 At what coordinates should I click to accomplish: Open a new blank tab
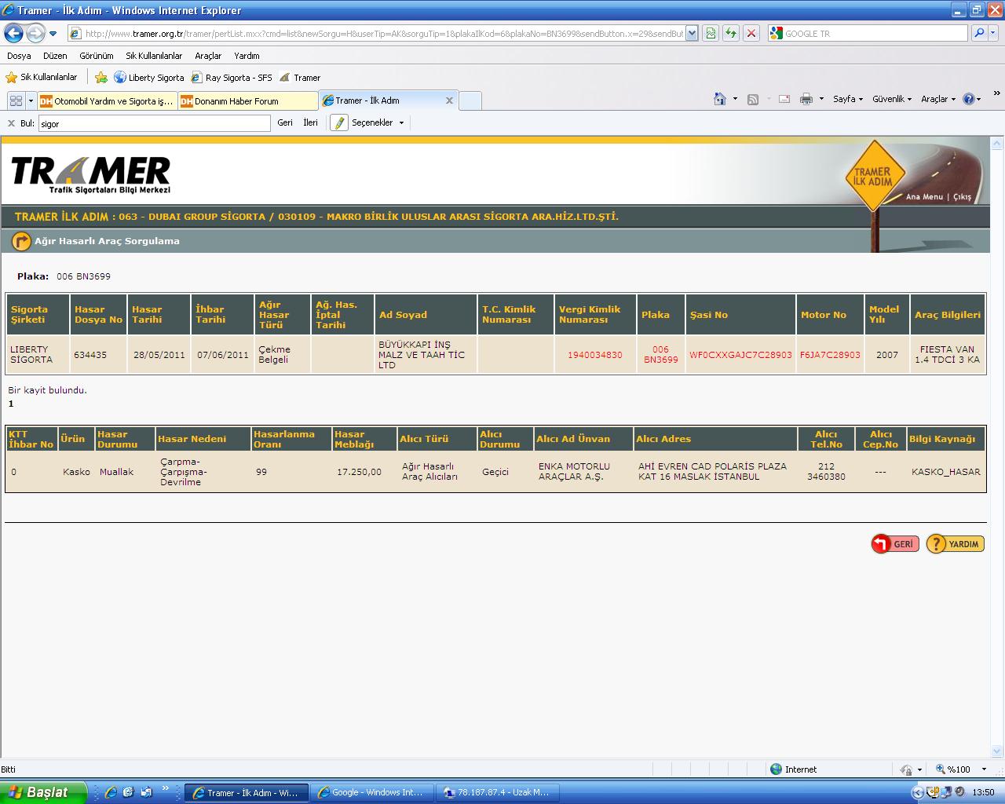[470, 100]
